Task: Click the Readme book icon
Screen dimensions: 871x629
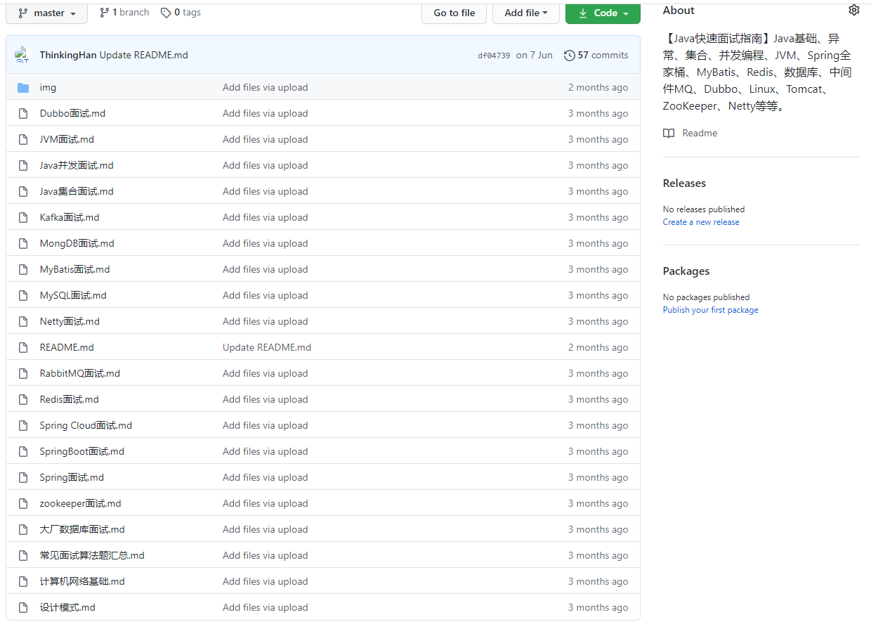Action: tap(669, 133)
